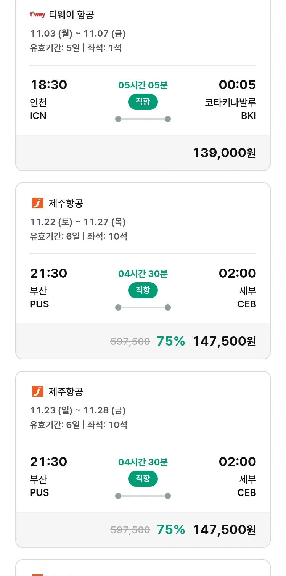
Task: Select the 139,000원 fare
Action: click(x=224, y=153)
